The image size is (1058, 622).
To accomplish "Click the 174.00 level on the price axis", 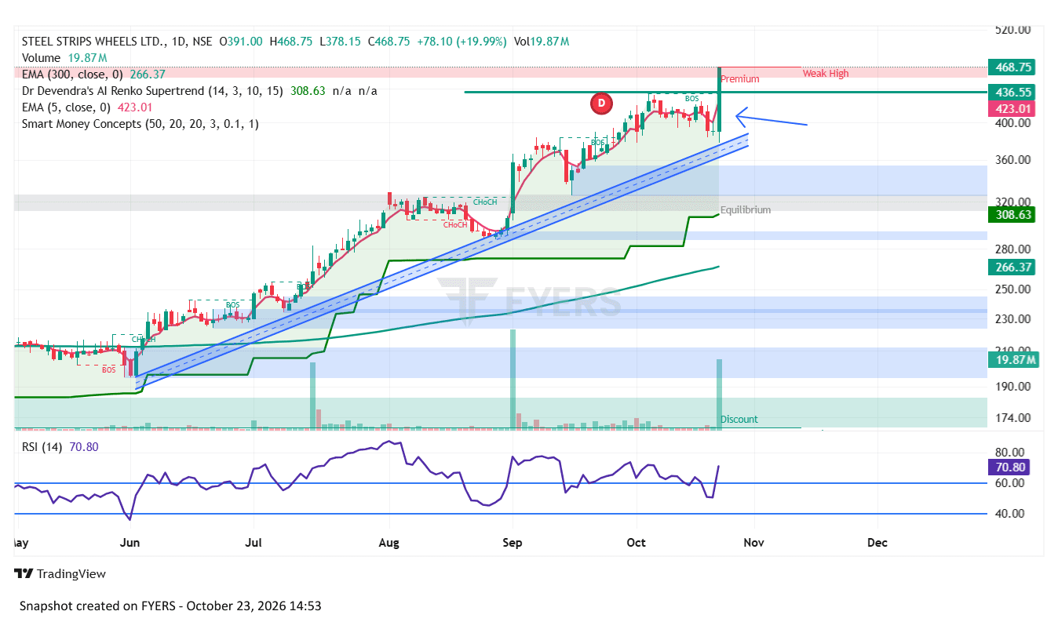I will [1013, 417].
